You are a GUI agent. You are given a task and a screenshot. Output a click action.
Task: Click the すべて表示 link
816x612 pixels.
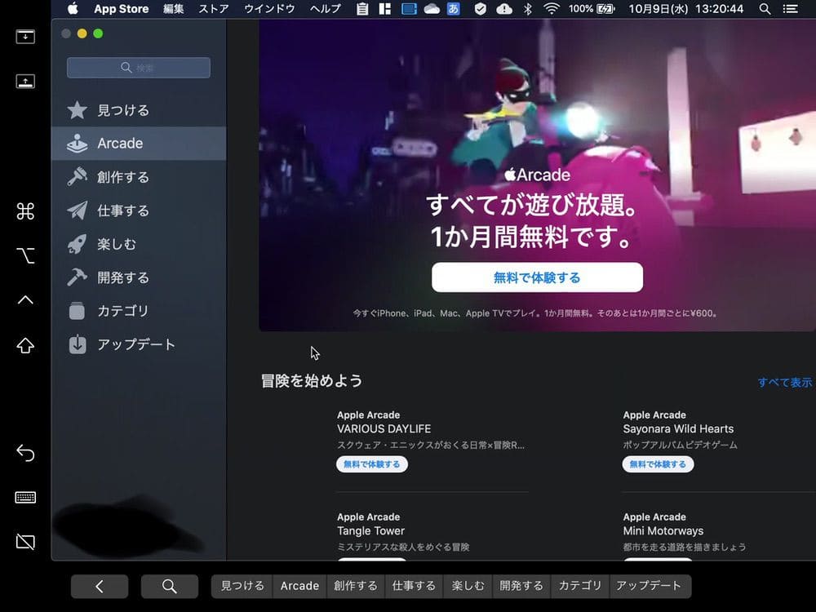[784, 382]
